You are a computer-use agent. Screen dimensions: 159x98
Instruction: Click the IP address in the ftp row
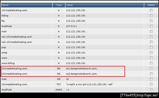(x=76, y=21)
